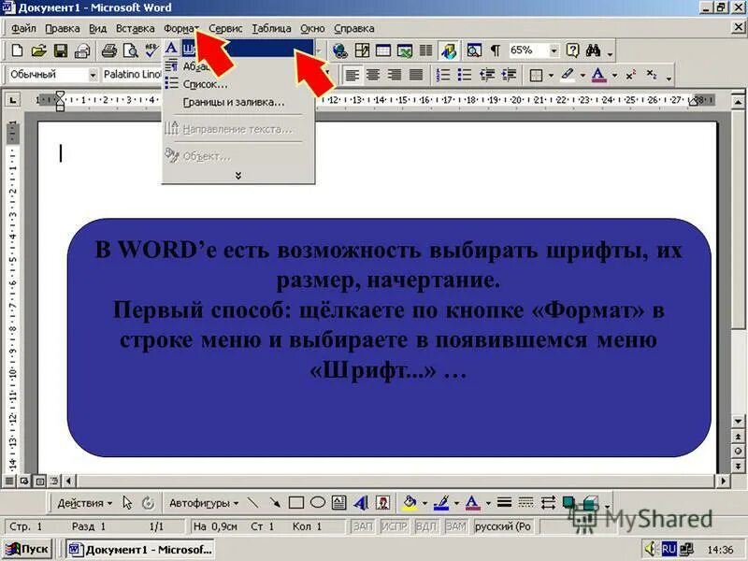Open the Правка menu

(63, 29)
